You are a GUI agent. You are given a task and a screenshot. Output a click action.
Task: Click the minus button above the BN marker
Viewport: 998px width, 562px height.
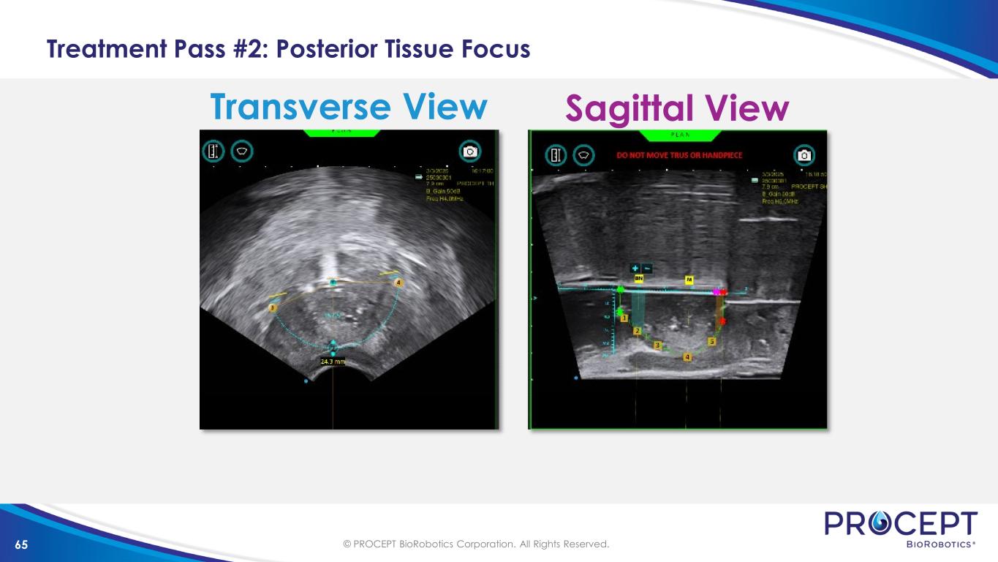coord(646,268)
